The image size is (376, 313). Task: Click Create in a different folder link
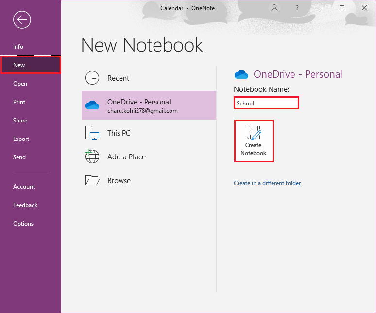tap(267, 183)
